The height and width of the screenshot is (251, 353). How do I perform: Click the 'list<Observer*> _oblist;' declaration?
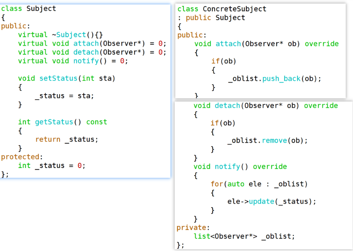click(244, 236)
